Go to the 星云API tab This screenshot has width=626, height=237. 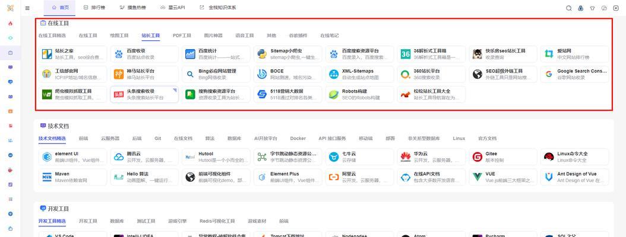pyautogui.click(x=172, y=8)
